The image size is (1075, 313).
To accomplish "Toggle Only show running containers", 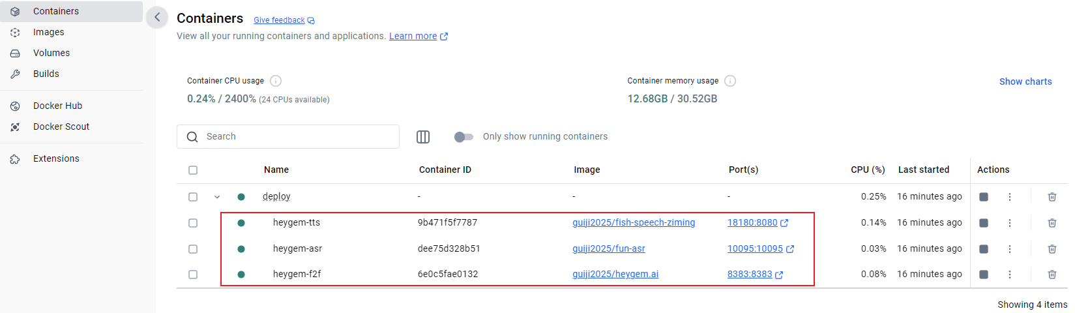I will click(x=464, y=136).
